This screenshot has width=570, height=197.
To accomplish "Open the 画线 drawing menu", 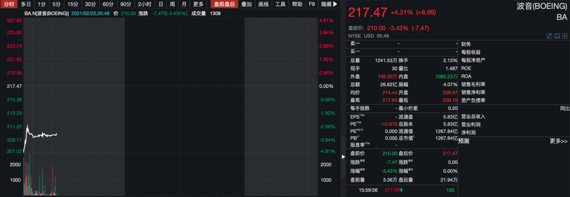I will (263, 4).
